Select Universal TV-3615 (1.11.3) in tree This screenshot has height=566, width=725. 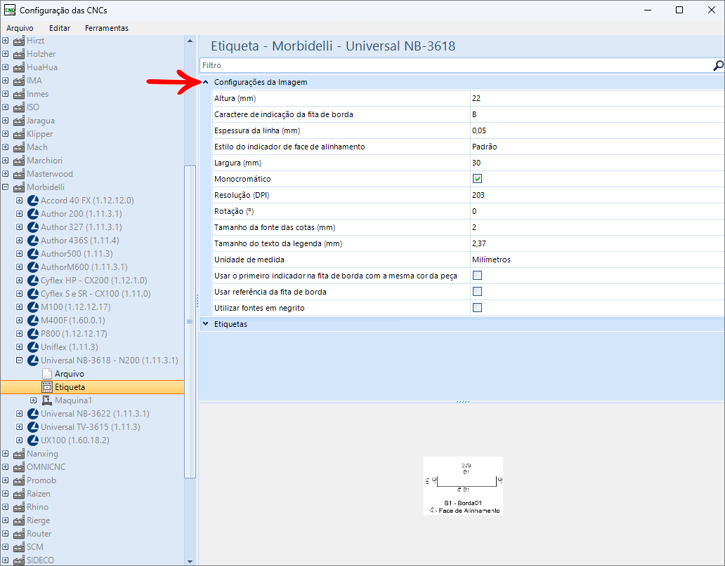pyautogui.click(x=90, y=427)
